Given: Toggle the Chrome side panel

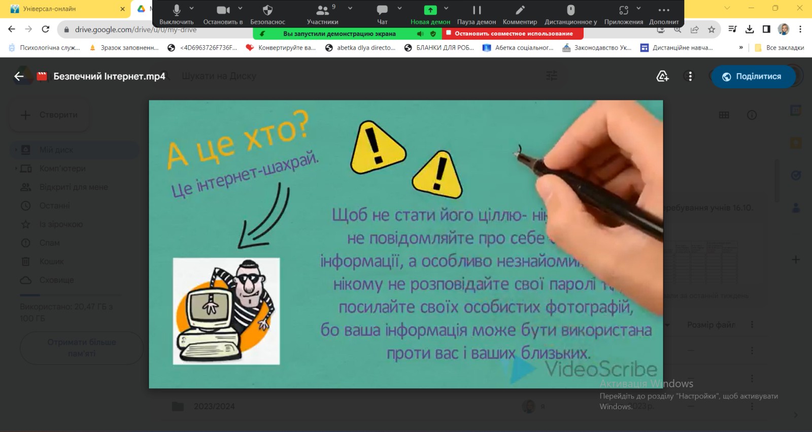Looking at the screenshot, I should 766,29.
